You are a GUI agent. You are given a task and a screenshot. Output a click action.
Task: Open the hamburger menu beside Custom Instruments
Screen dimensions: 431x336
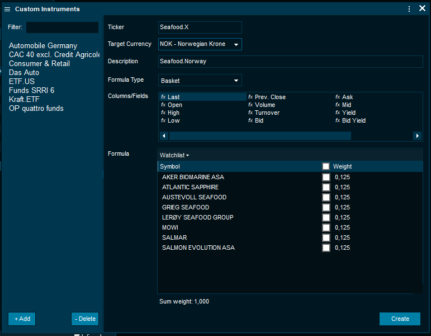[7, 9]
